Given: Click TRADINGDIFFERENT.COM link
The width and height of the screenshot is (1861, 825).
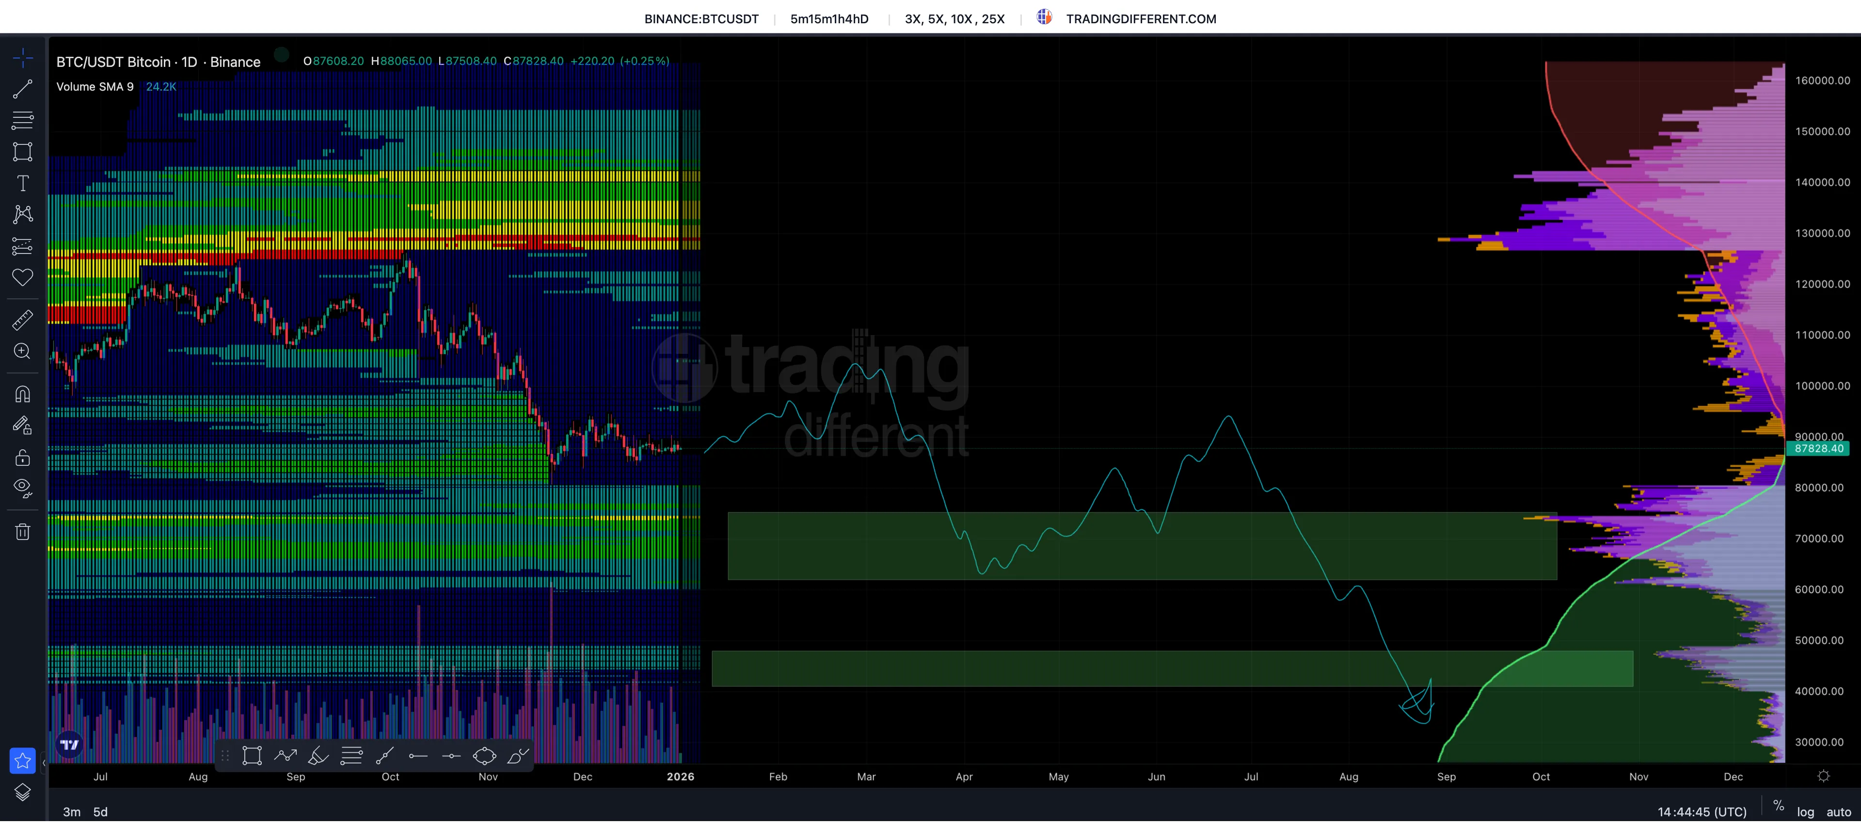Looking at the screenshot, I should tap(1141, 19).
